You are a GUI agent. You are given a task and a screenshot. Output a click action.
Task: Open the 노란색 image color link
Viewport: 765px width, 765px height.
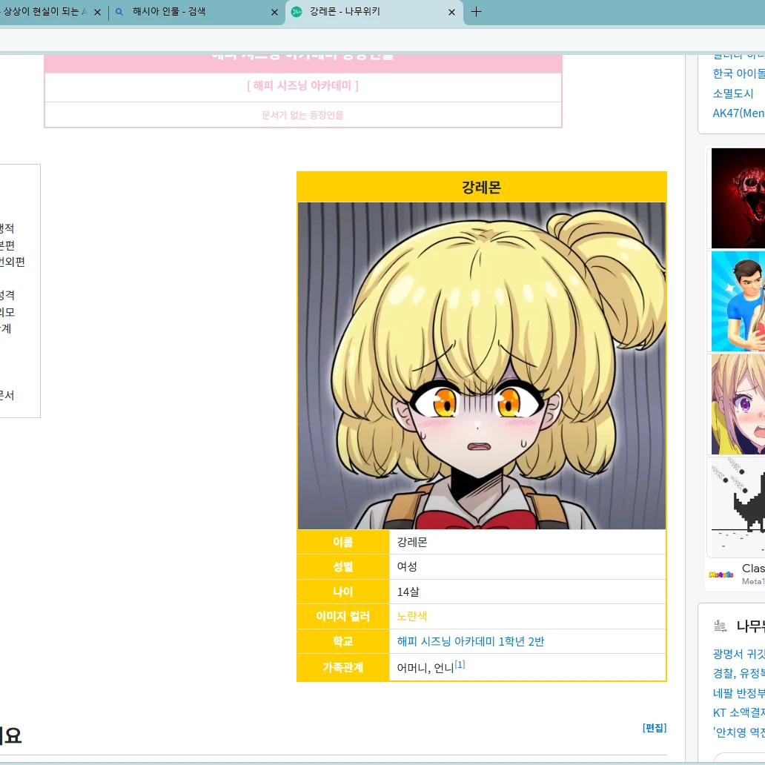412,616
